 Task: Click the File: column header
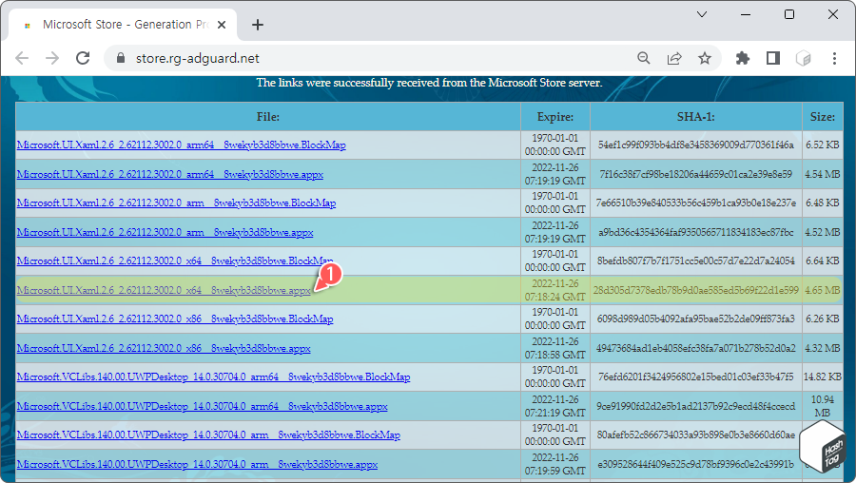[268, 116]
